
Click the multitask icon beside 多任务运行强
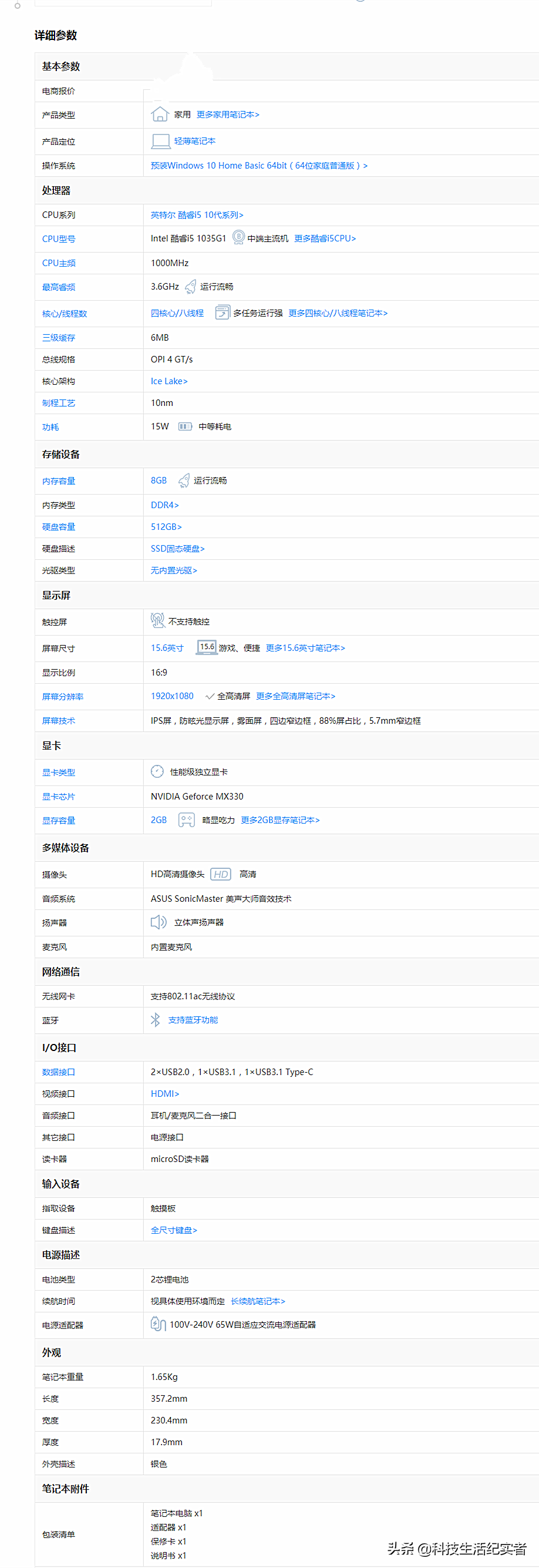point(222,313)
